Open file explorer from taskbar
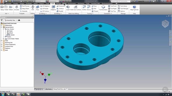Viewport: 172px width, 96px height. pyautogui.click(x=9, y=94)
